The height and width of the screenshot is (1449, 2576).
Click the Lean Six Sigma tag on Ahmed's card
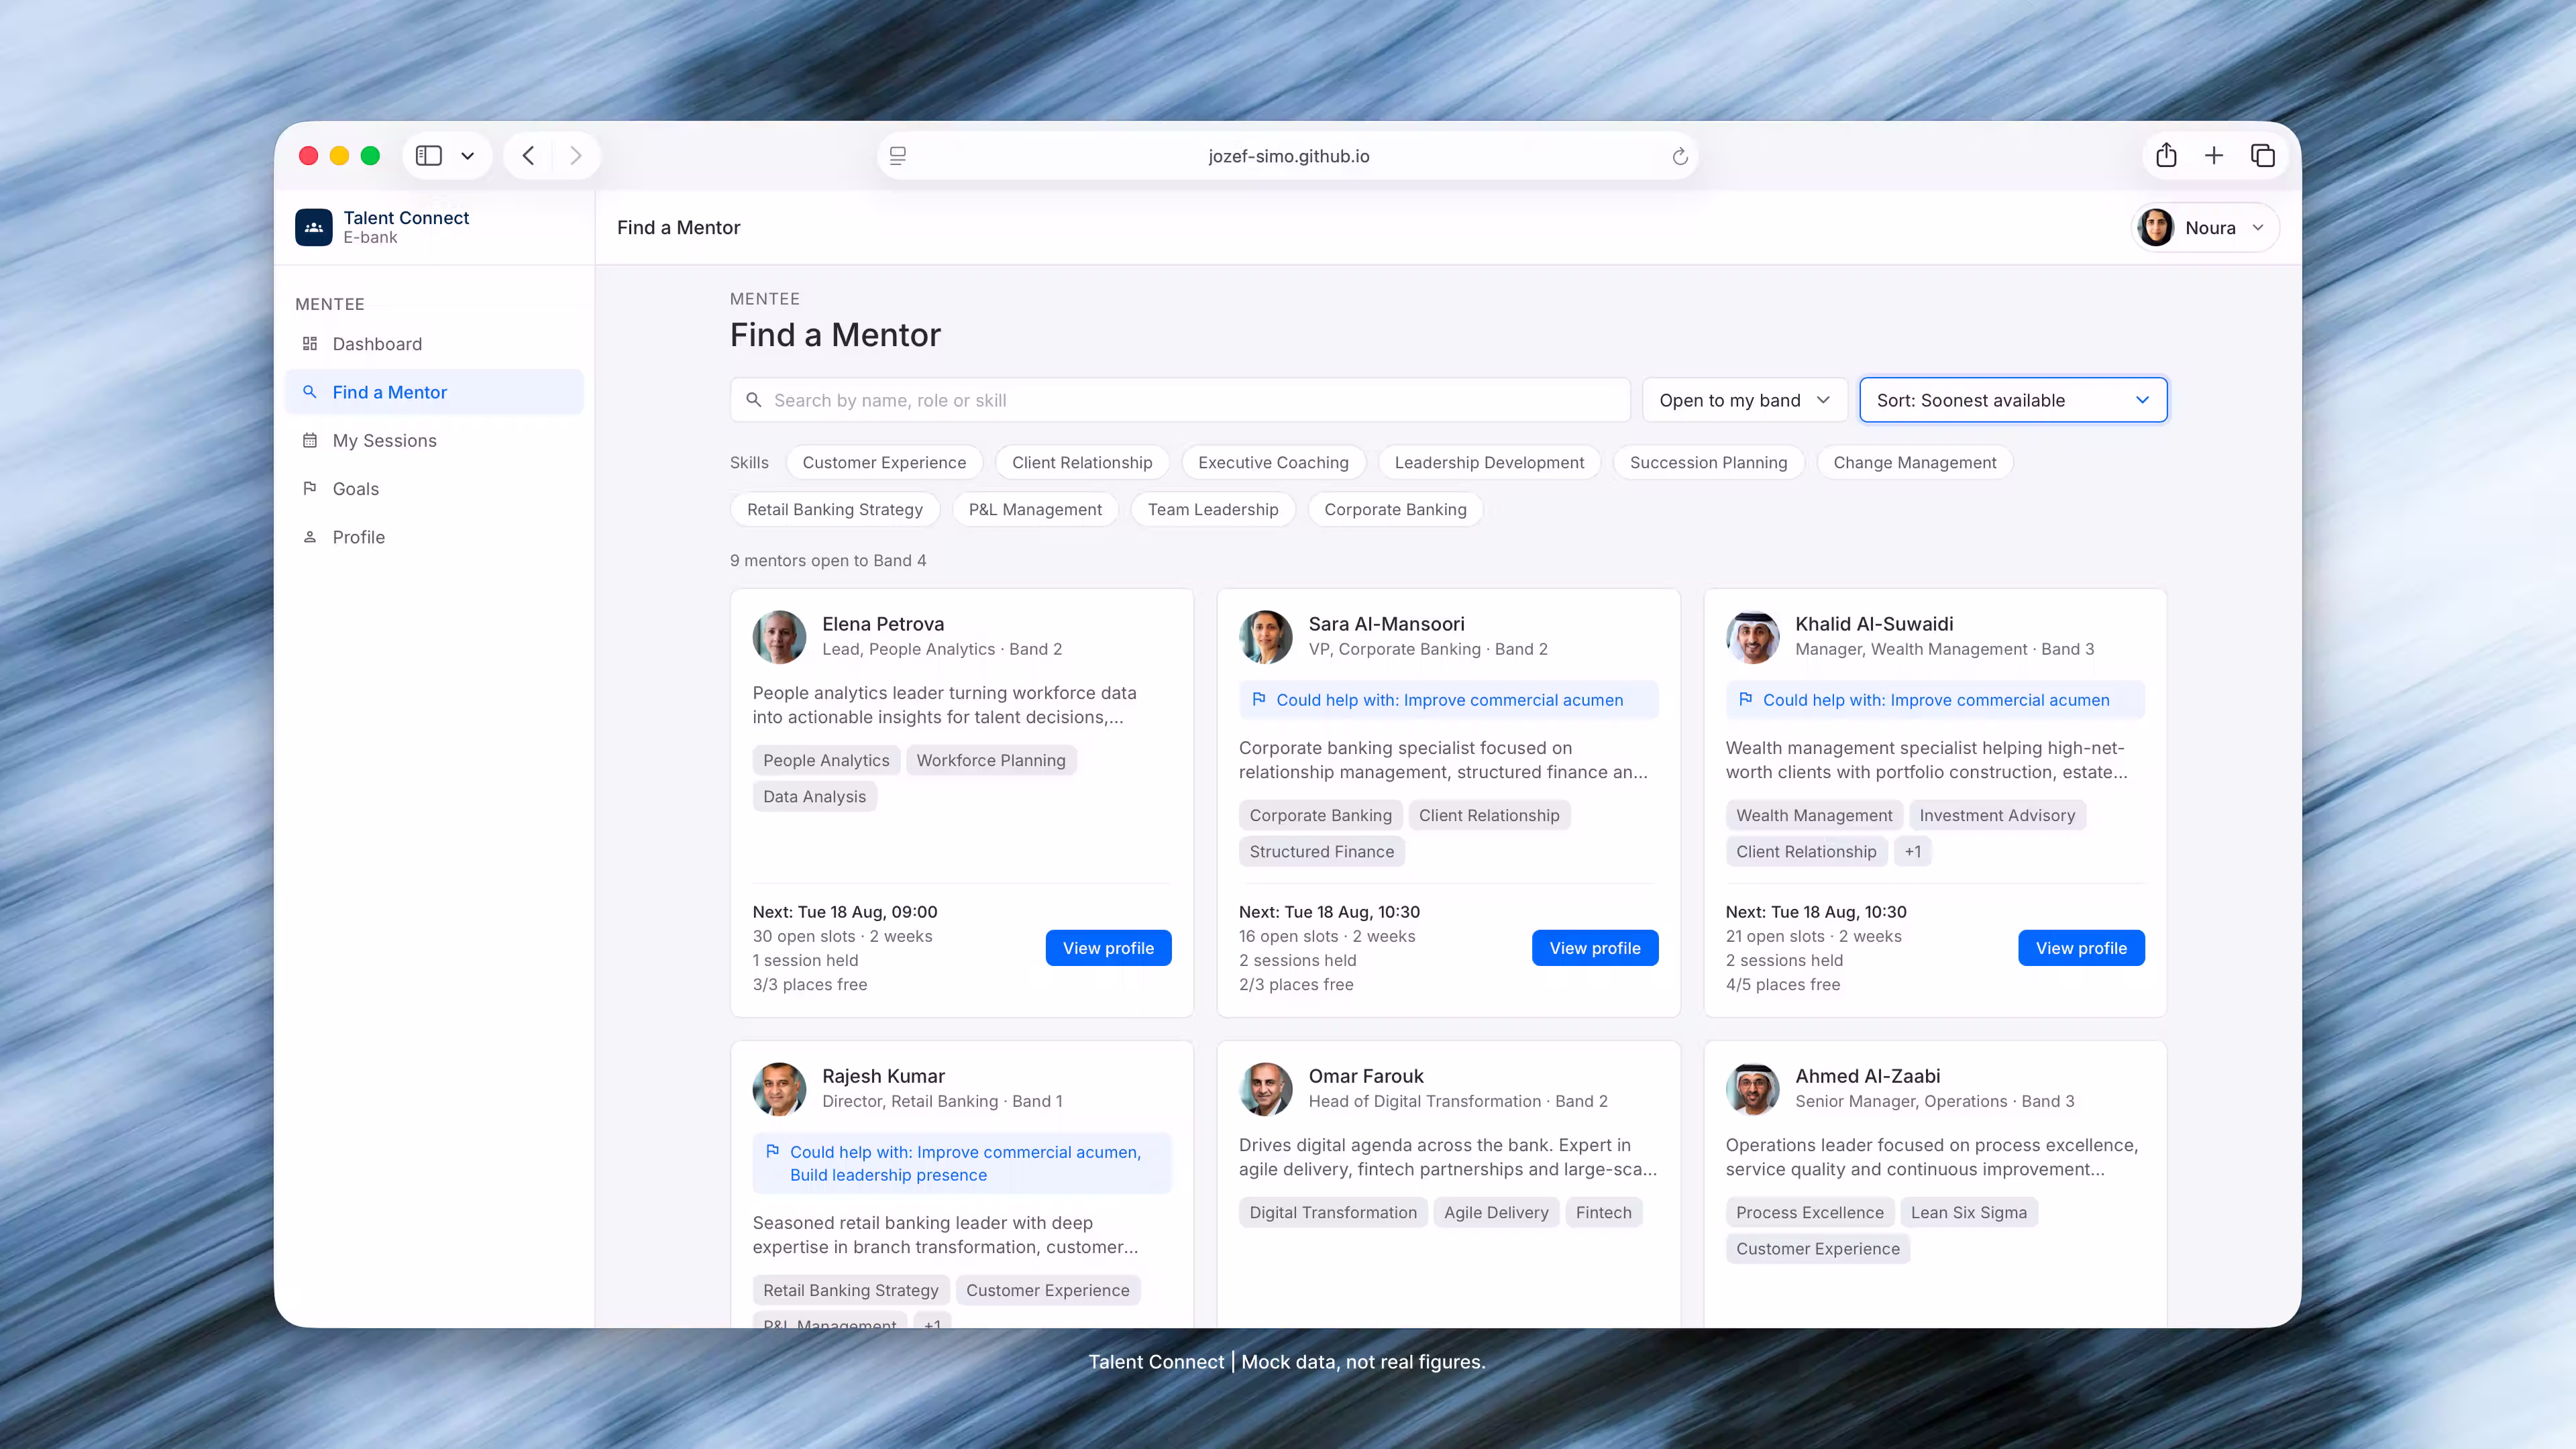(1968, 1212)
